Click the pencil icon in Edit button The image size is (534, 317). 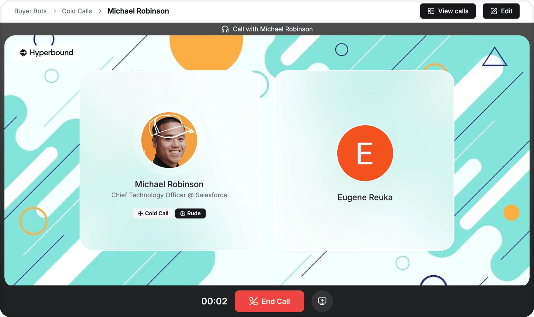(x=494, y=11)
